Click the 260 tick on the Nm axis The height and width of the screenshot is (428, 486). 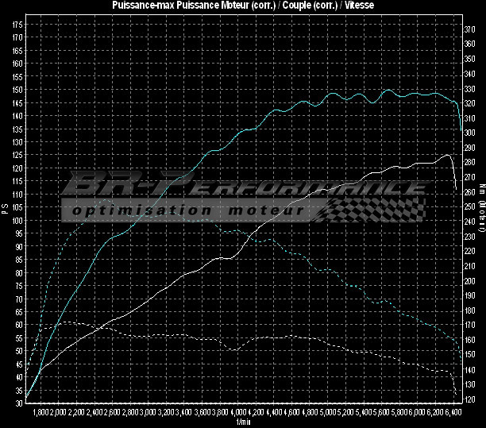(x=470, y=191)
